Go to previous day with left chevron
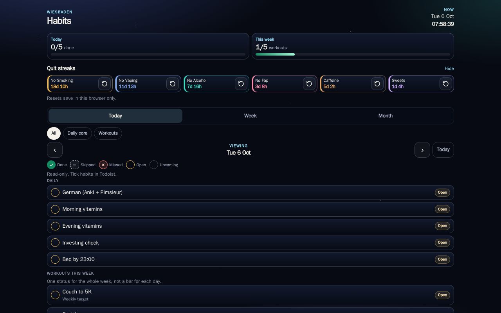501x313 pixels. pyautogui.click(x=55, y=150)
